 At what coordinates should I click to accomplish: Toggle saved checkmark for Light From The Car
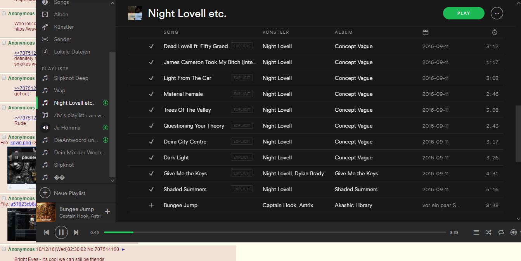point(151,78)
